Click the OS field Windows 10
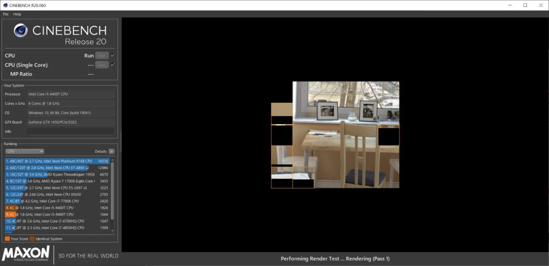This screenshot has width=549, height=266. (70, 113)
